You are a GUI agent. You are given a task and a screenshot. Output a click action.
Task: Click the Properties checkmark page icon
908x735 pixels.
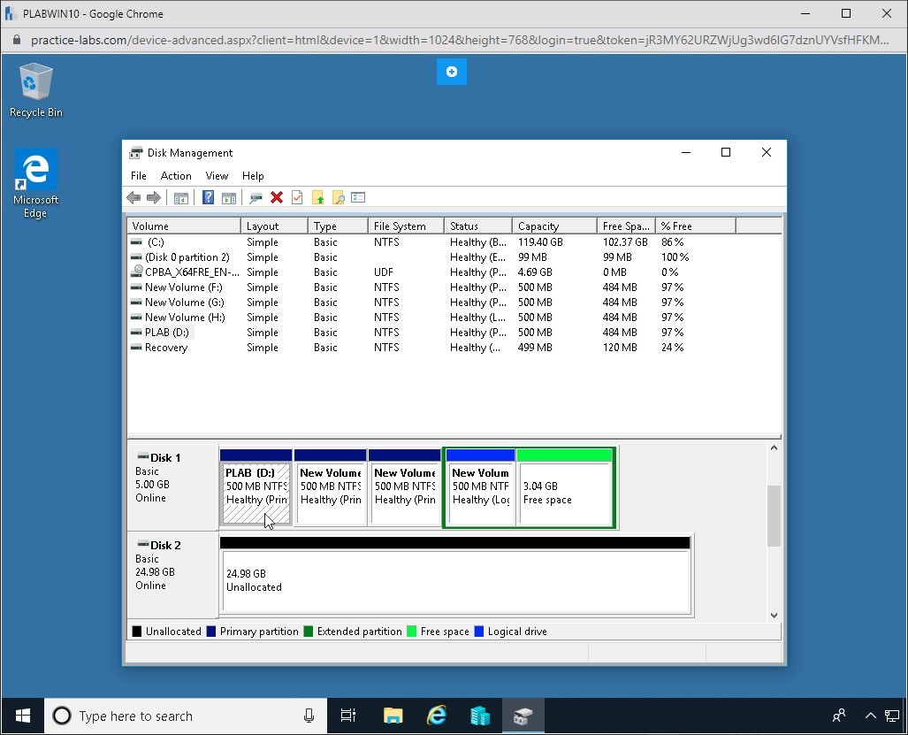[x=297, y=198]
